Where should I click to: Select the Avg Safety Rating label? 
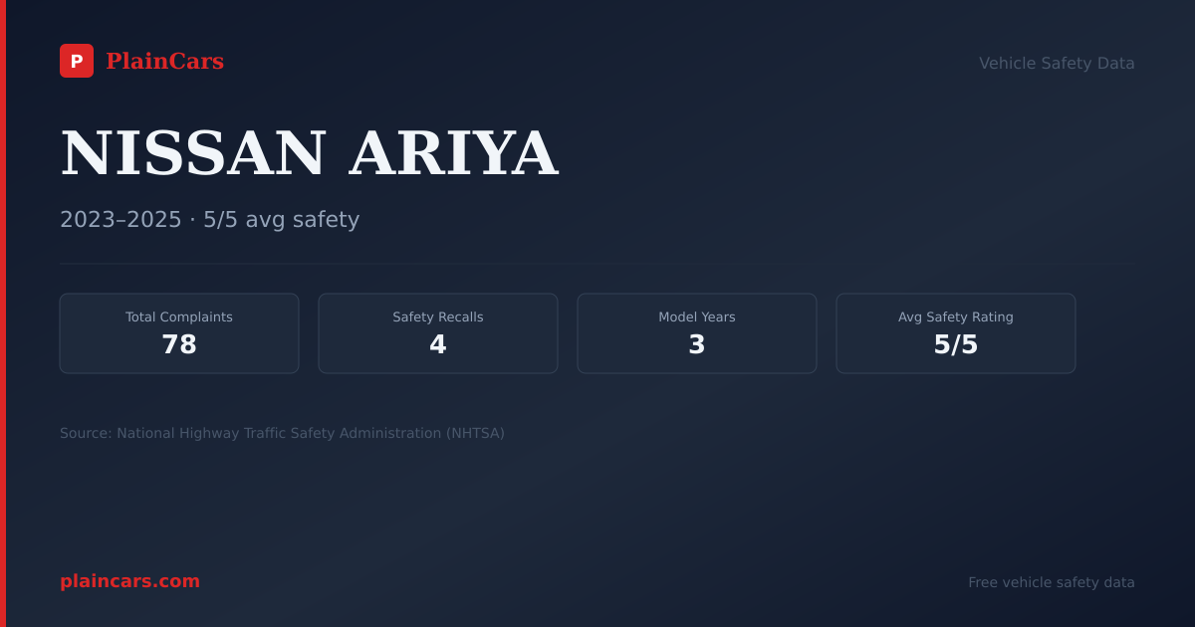[x=956, y=317]
